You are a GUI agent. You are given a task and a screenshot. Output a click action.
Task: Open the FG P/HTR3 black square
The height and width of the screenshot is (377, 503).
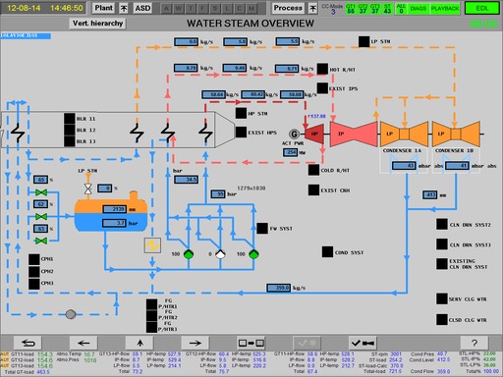click(x=151, y=327)
